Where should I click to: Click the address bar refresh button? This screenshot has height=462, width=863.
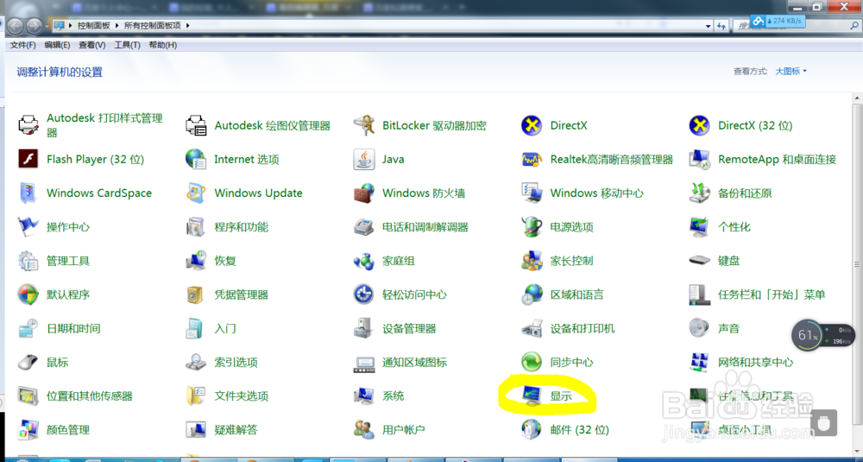coord(721,26)
